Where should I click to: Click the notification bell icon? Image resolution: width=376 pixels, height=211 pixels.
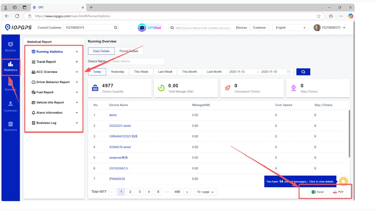pyautogui.click(x=343, y=181)
